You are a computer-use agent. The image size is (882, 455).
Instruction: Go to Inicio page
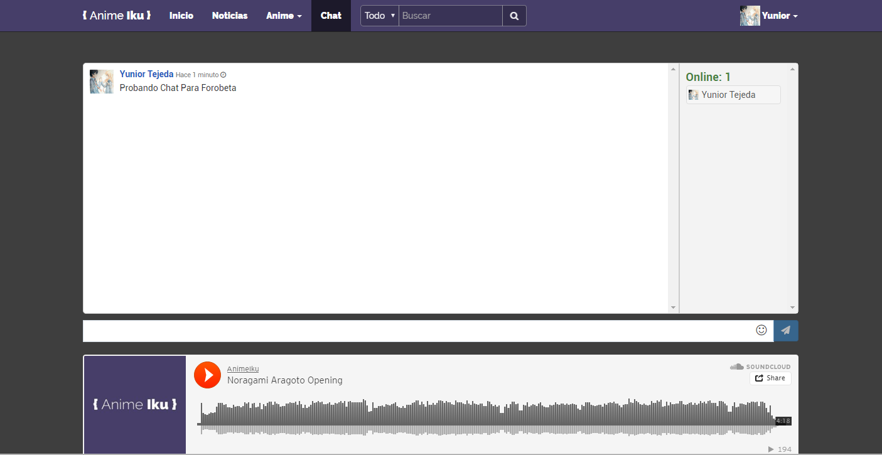[181, 16]
